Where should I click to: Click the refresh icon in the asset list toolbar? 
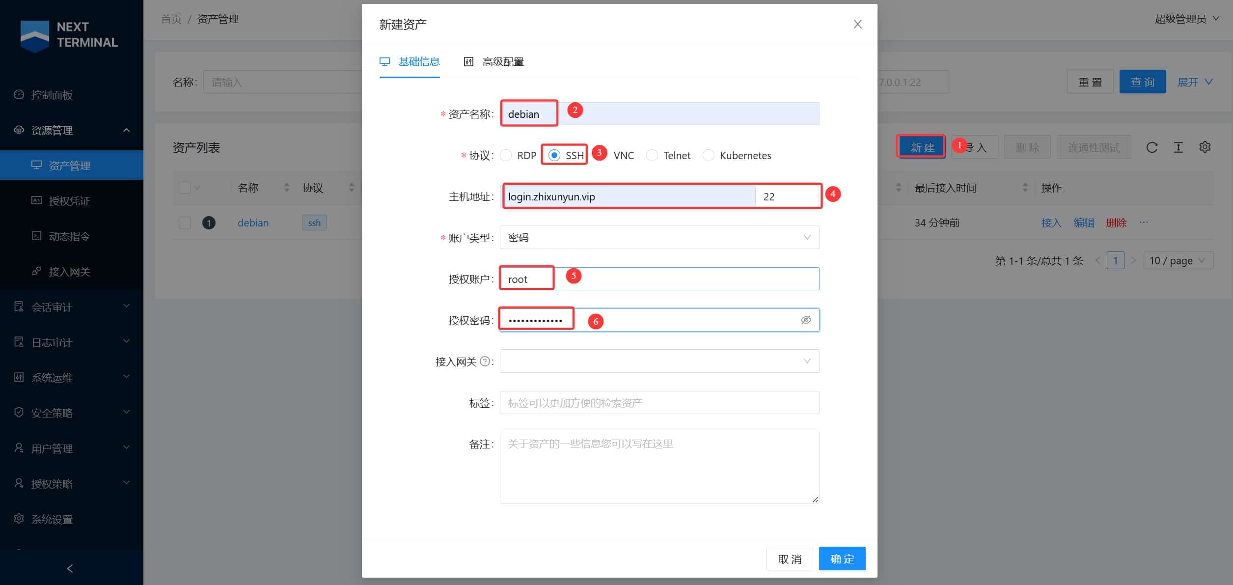click(x=1151, y=147)
